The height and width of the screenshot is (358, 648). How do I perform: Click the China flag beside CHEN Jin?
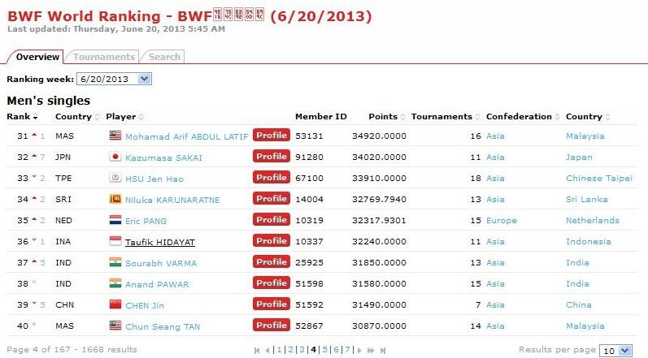pyautogui.click(x=115, y=304)
